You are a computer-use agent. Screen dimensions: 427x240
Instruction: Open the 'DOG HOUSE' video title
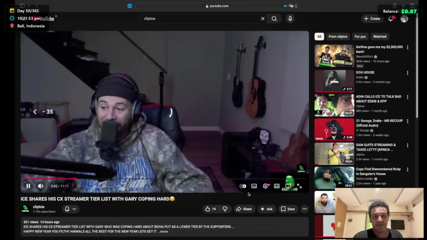click(x=365, y=72)
